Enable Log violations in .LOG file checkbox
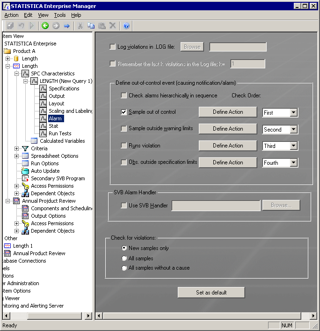This screenshot has height=331, width=320. coord(113,47)
